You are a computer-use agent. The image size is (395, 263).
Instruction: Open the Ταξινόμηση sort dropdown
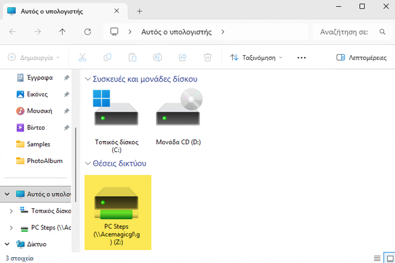(256, 57)
